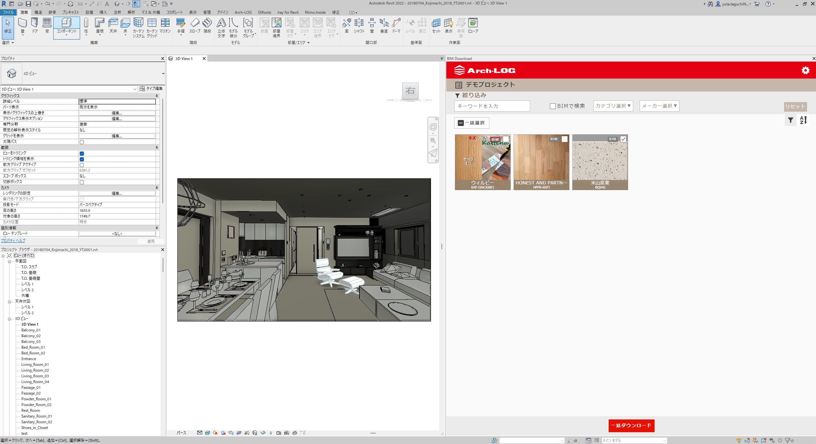Click the A-Z sort icon
Image resolution: width=816 pixels, height=444 pixels.
(803, 120)
